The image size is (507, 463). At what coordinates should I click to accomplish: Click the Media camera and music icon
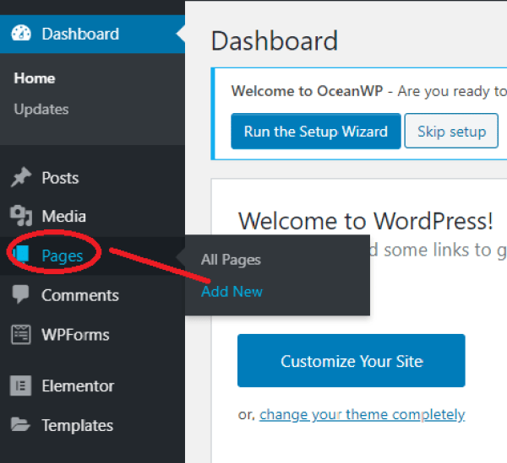21,216
